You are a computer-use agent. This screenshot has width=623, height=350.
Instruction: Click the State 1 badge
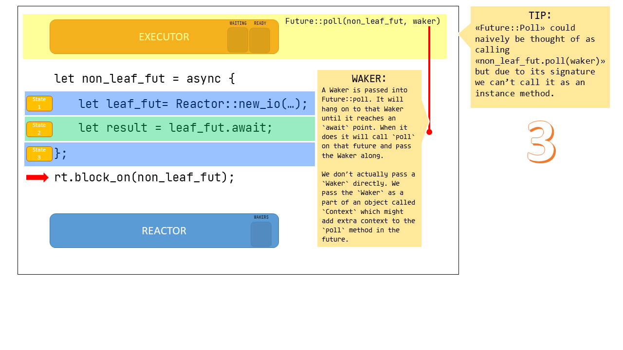pyautogui.click(x=39, y=104)
